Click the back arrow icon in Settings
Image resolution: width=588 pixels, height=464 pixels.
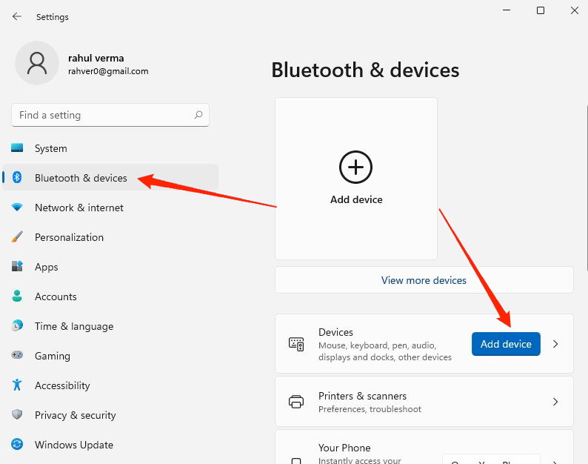17,16
